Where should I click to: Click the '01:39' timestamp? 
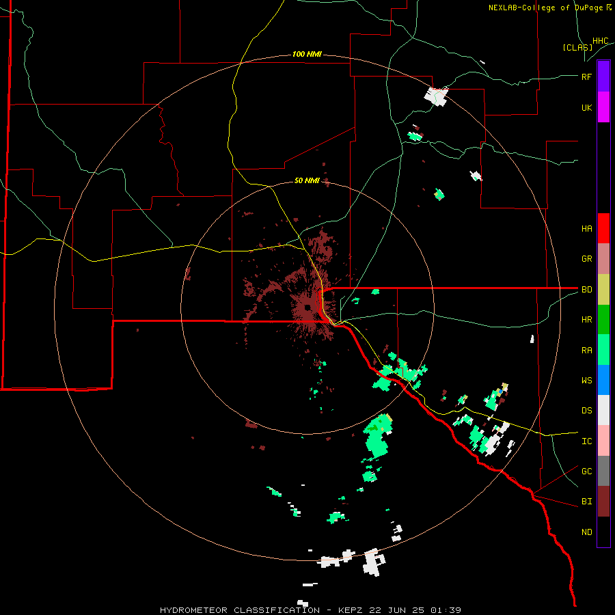(x=446, y=610)
